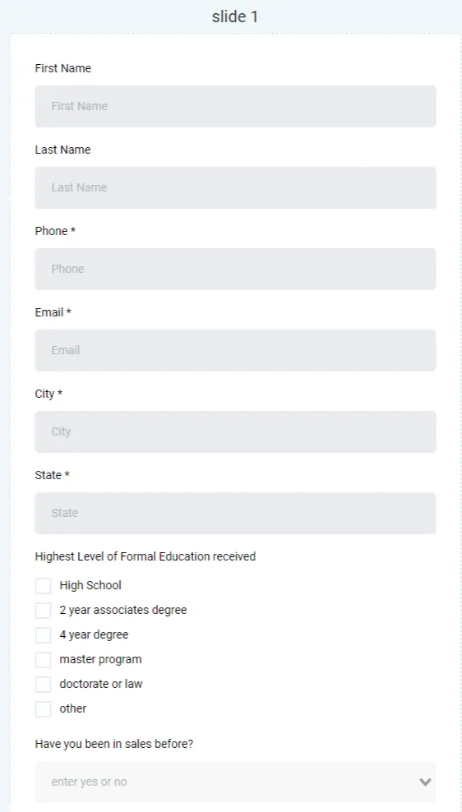462x812 pixels.
Task: Click the slide 1 title
Action: coord(234,16)
